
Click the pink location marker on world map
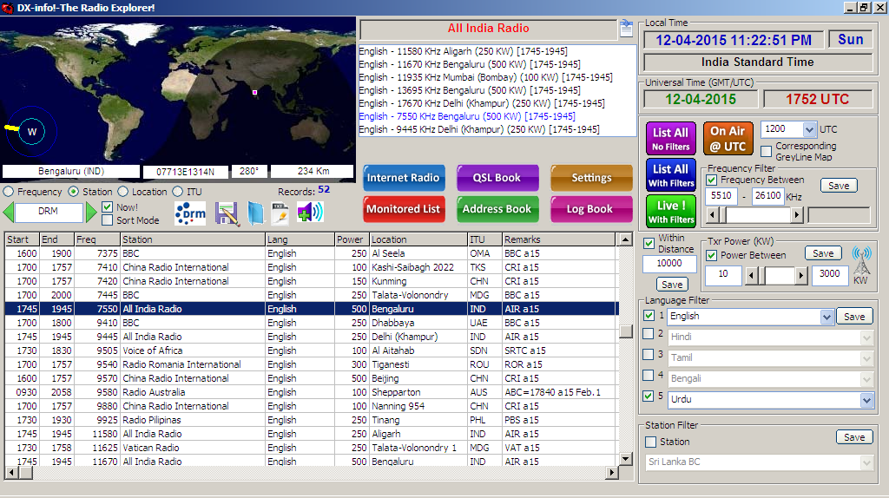(x=254, y=92)
